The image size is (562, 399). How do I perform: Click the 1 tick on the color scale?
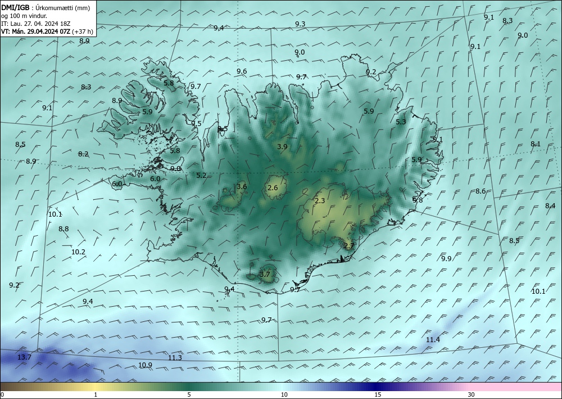click(x=96, y=395)
